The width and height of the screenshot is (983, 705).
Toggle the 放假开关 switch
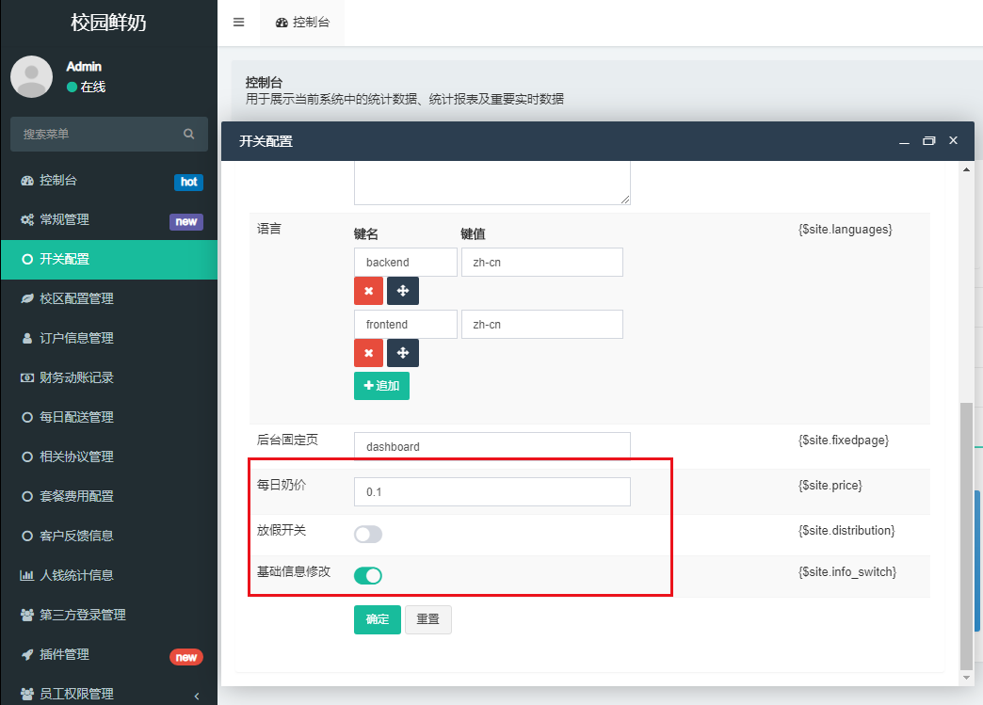[368, 535]
